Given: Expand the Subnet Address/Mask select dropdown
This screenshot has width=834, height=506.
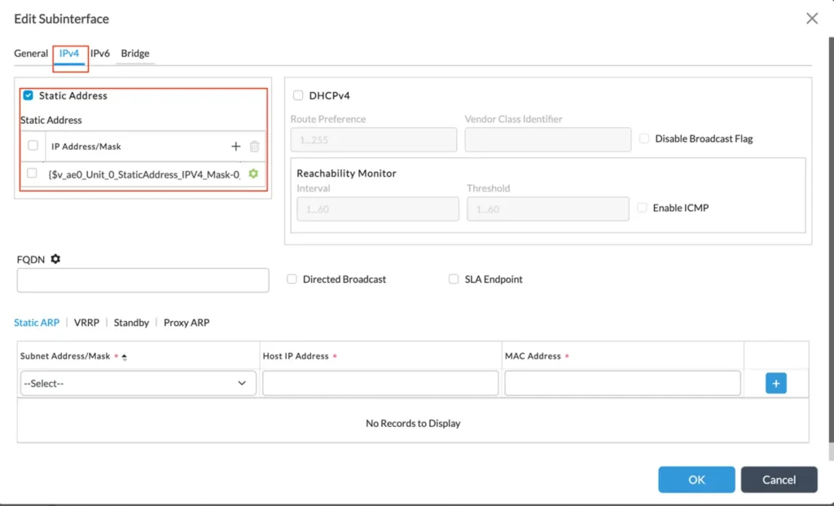Looking at the screenshot, I should coord(138,383).
